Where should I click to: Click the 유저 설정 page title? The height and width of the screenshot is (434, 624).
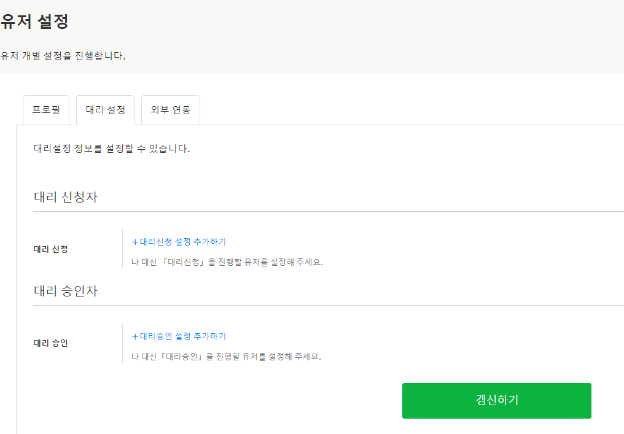click(x=34, y=22)
